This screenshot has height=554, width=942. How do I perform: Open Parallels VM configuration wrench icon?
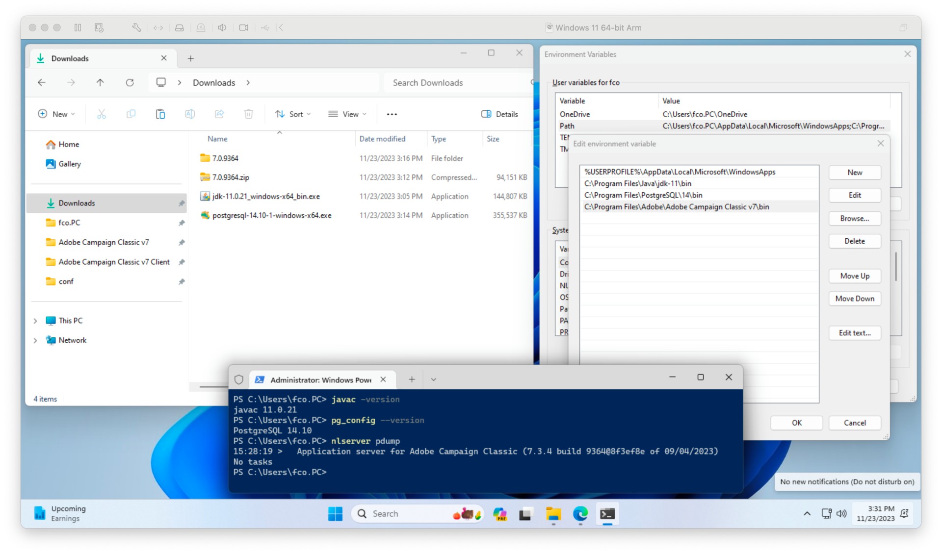tap(136, 27)
